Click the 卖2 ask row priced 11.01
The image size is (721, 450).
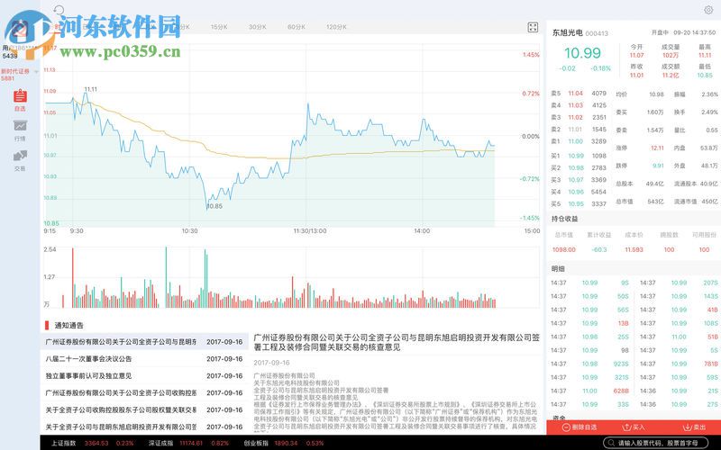pyautogui.click(x=579, y=130)
